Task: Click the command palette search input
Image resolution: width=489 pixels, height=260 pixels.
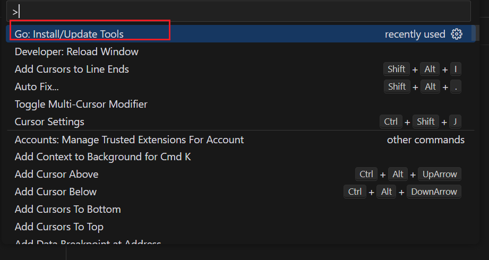Action: (x=239, y=11)
